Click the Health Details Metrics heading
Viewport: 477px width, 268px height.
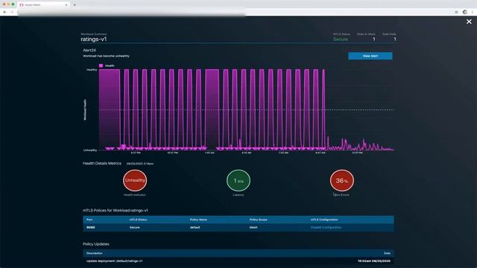point(102,164)
